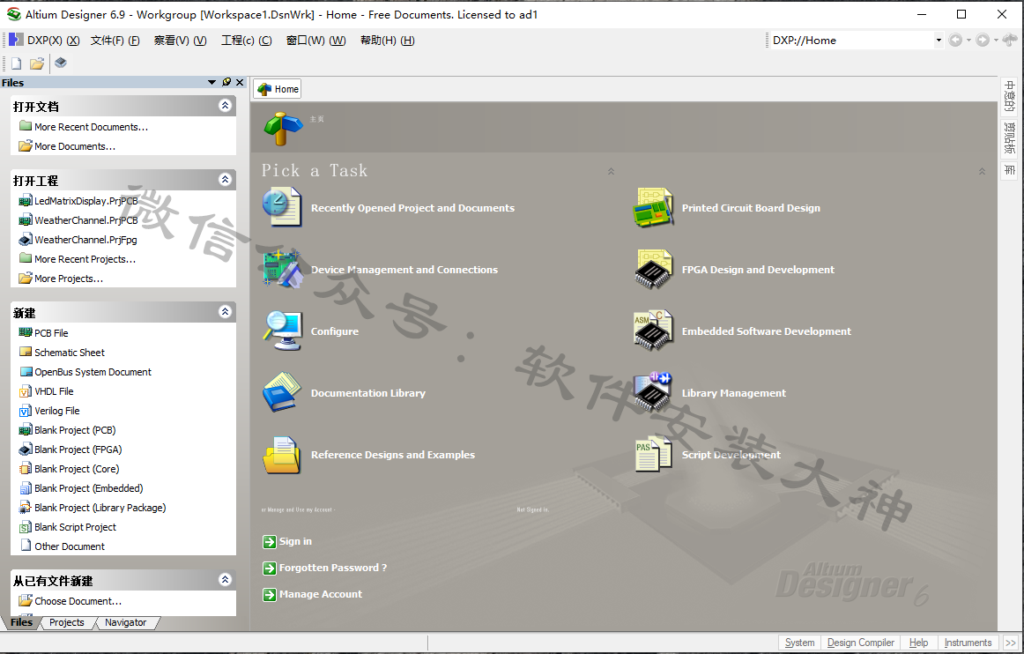Open the DXP(X) menu

[53, 41]
